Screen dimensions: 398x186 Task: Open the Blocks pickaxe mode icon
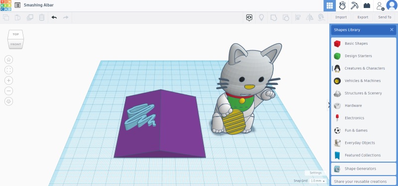click(x=354, y=5)
